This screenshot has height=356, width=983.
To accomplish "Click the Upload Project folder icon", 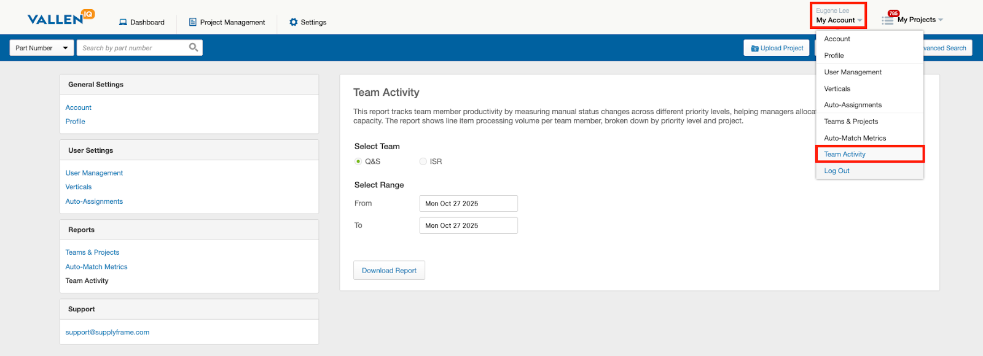I will tap(754, 48).
